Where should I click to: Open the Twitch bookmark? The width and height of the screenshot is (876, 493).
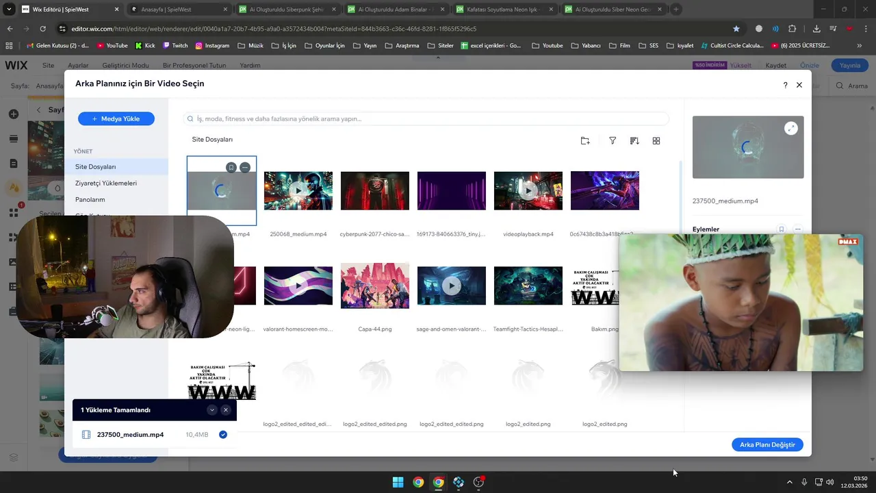coord(175,45)
